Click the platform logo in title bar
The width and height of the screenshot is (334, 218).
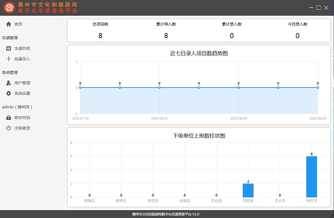tap(9, 8)
